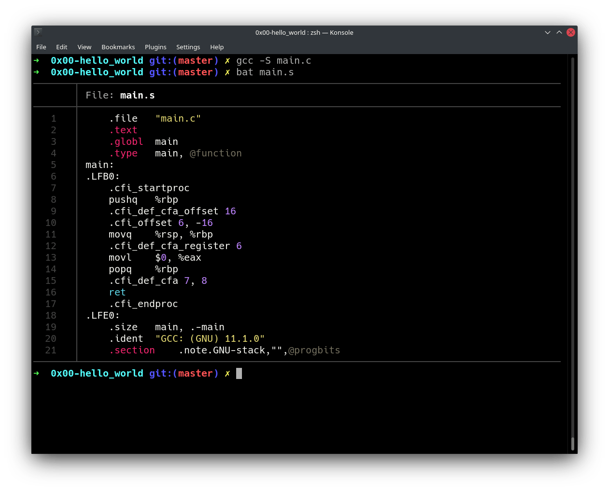The image size is (609, 491).
Task: Click '.cfi_def_cfa_register 6' on line 12
Action: (x=175, y=246)
